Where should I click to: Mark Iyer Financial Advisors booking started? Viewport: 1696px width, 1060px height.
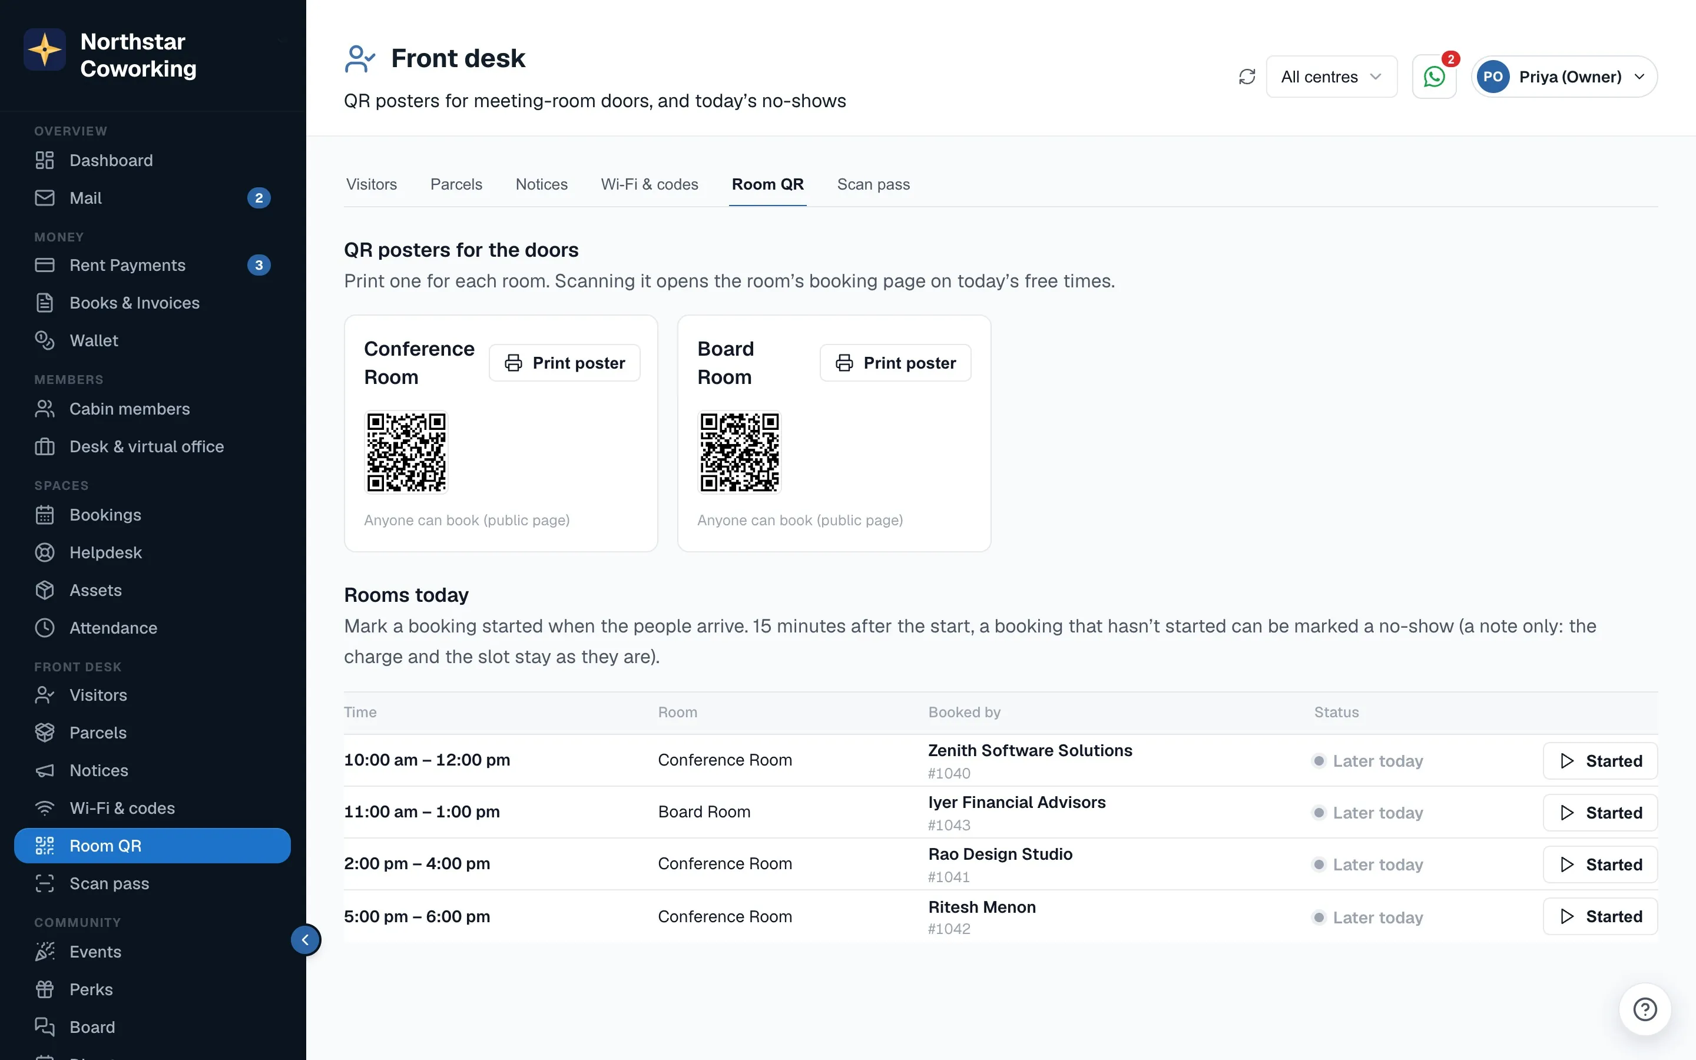pyautogui.click(x=1600, y=813)
